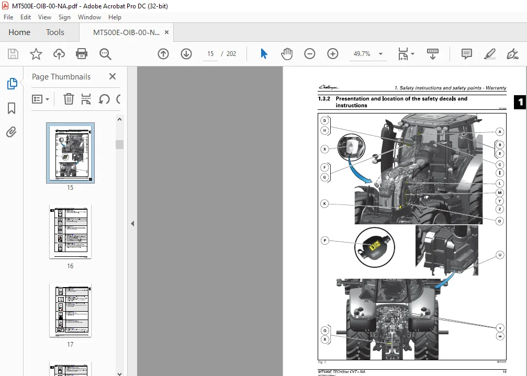527x376 pixels.
Task: Zoom in with plus icon
Action: tap(333, 54)
